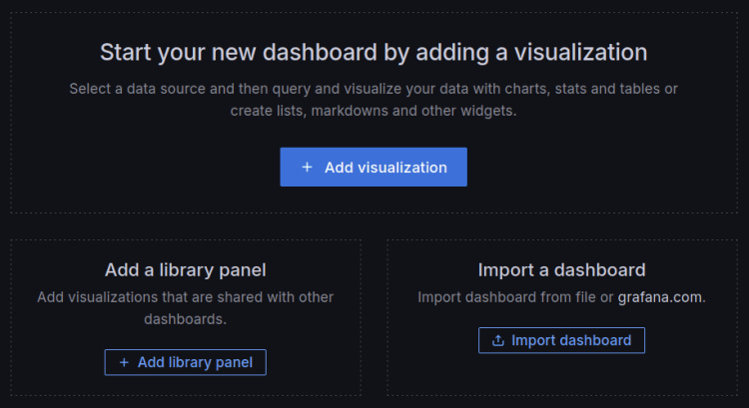Click the 'Start your new dashboard' heading
The height and width of the screenshot is (408, 749).
[373, 52]
